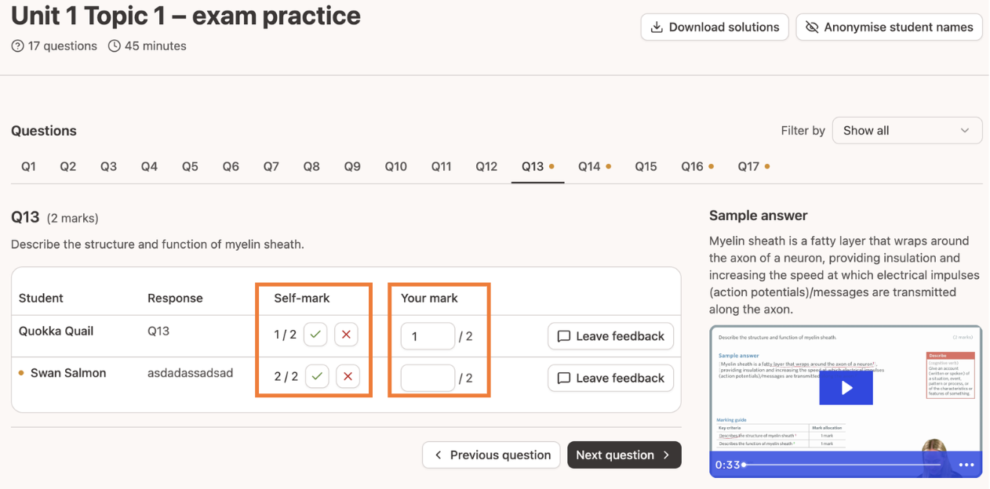Open the Filter by Show all dropdown

(x=907, y=131)
